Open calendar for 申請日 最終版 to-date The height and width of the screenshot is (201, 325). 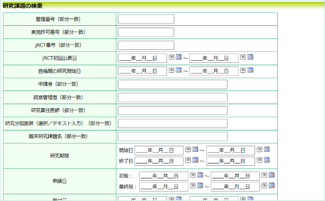click(x=271, y=185)
